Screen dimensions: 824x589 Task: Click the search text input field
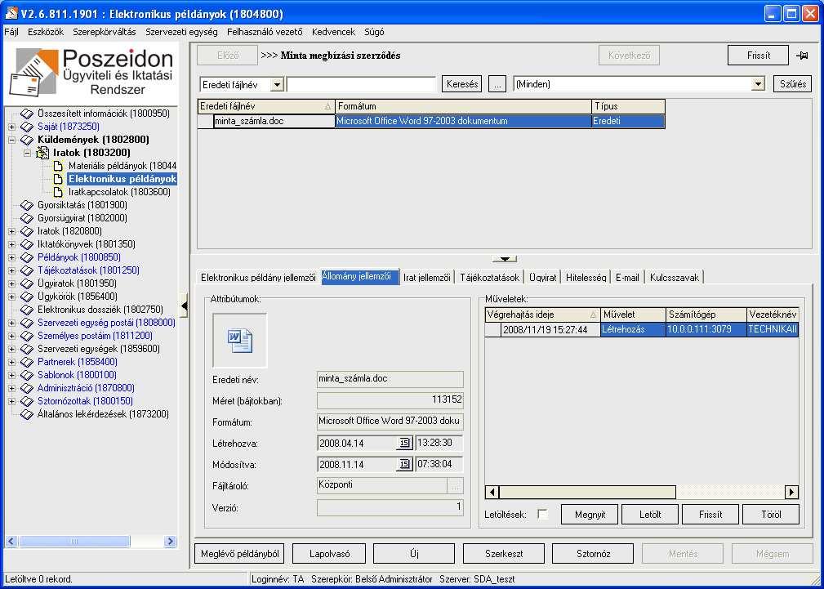click(362, 84)
